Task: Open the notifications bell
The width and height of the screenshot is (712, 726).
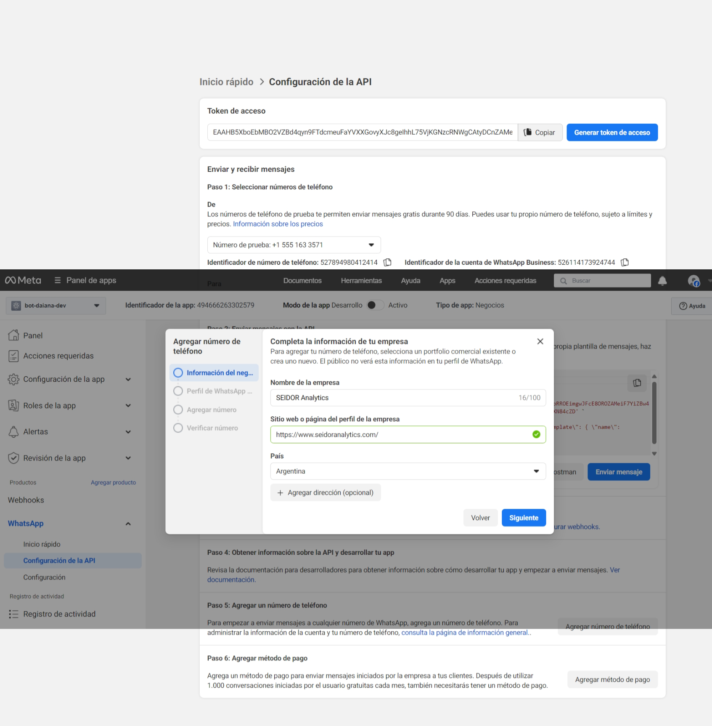Action: click(x=662, y=281)
